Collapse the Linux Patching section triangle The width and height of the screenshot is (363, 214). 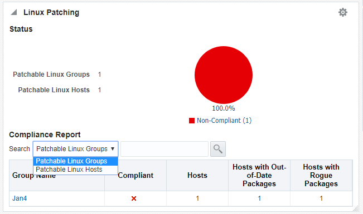[x=14, y=12]
